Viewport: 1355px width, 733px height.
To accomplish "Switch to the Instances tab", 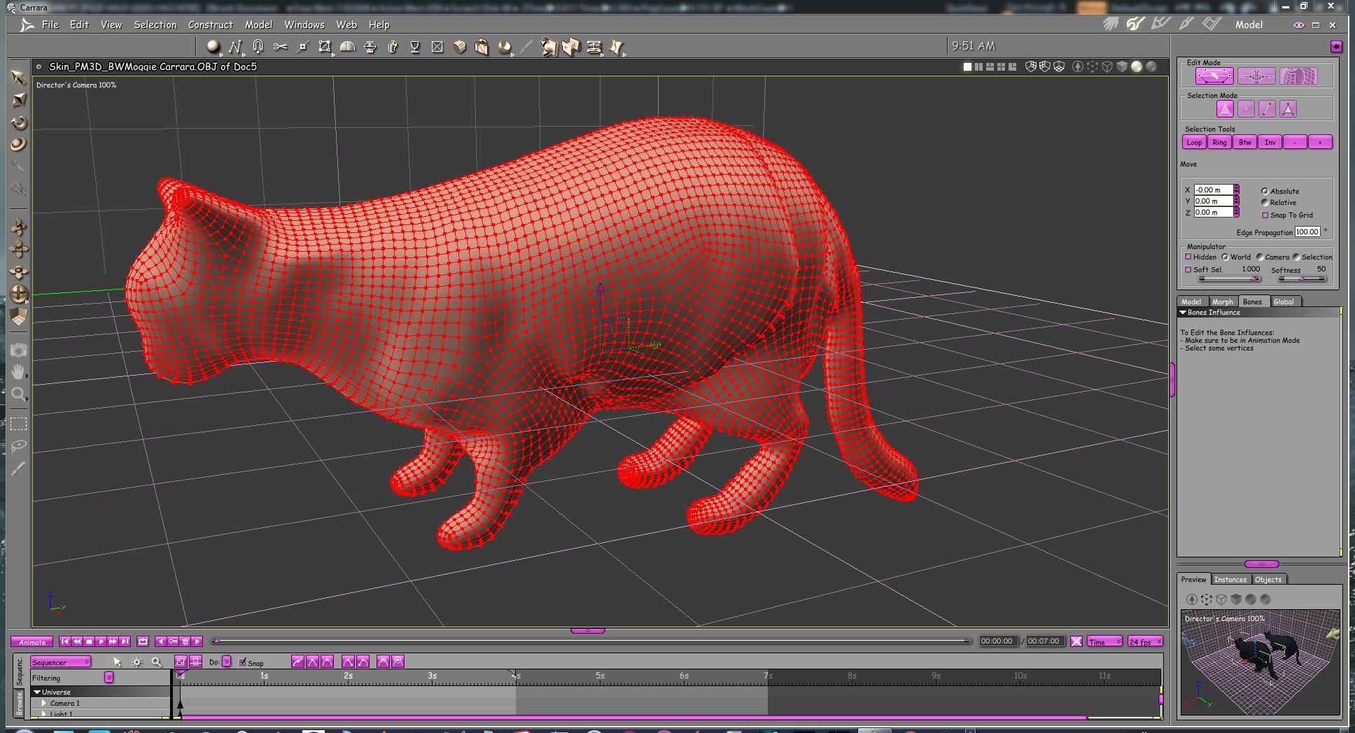I will point(1230,579).
